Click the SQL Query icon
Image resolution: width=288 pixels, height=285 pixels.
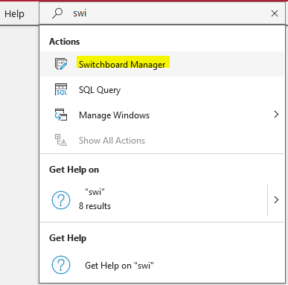click(x=61, y=89)
